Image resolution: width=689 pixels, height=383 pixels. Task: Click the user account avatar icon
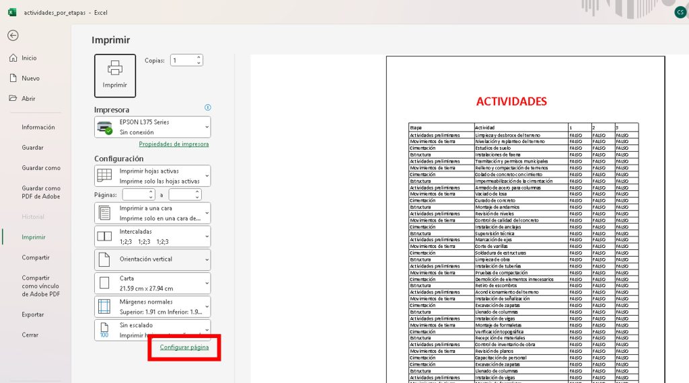(x=680, y=12)
